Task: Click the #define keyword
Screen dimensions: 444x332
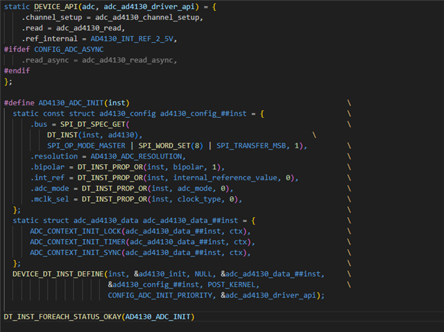Action: (19, 103)
